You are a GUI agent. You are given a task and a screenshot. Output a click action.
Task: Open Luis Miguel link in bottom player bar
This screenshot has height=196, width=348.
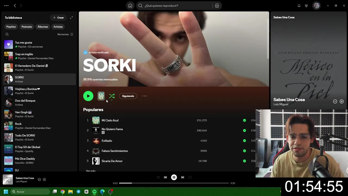(x=21, y=182)
